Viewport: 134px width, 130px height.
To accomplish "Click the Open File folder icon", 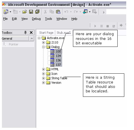I will 24,12.
